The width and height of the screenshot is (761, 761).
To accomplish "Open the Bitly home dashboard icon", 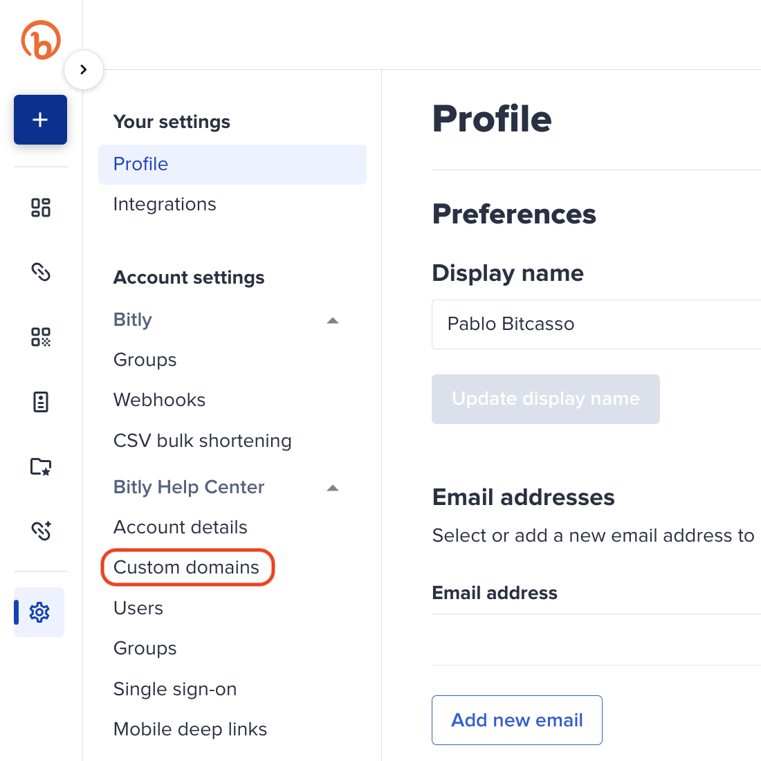I will pyautogui.click(x=40, y=207).
